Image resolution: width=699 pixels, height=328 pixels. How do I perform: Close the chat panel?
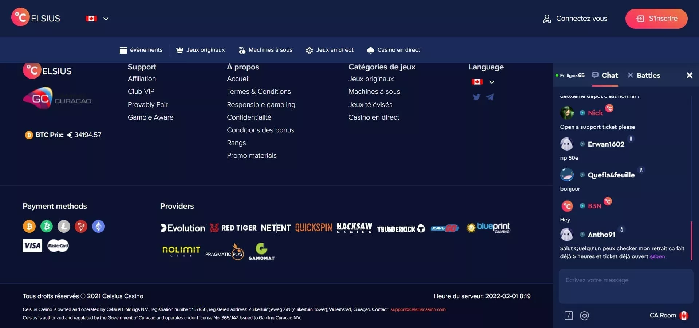pyautogui.click(x=689, y=75)
